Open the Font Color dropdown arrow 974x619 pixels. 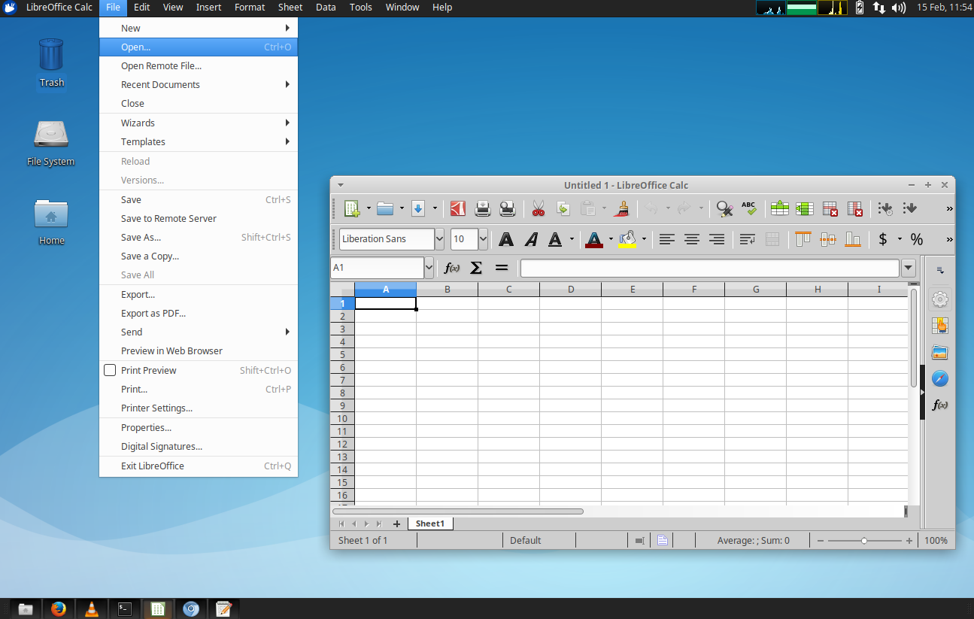coord(611,239)
